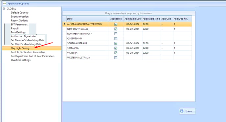Select the WESTERN AUSTRALIA state cell

(x=87, y=58)
